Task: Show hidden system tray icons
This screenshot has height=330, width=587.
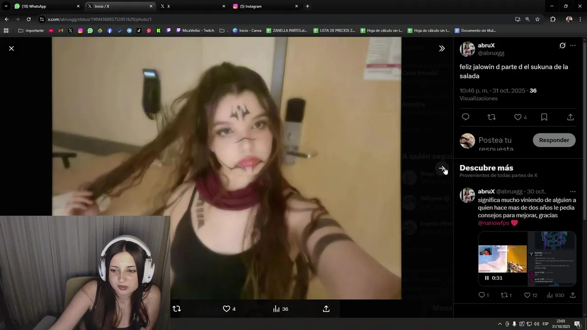Action: (x=499, y=324)
